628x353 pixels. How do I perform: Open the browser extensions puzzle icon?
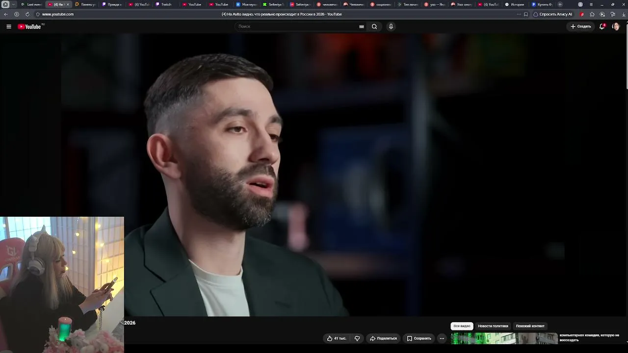click(592, 14)
